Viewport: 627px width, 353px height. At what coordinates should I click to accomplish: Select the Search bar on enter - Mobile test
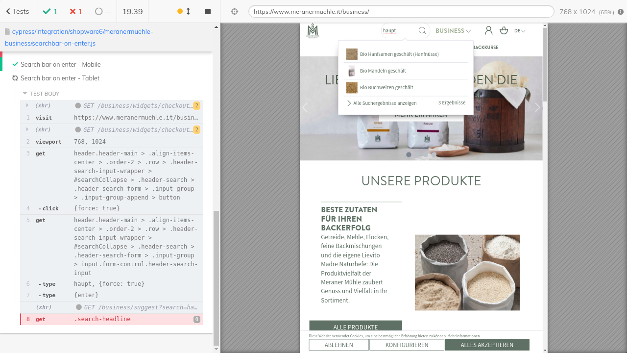(x=60, y=64)
